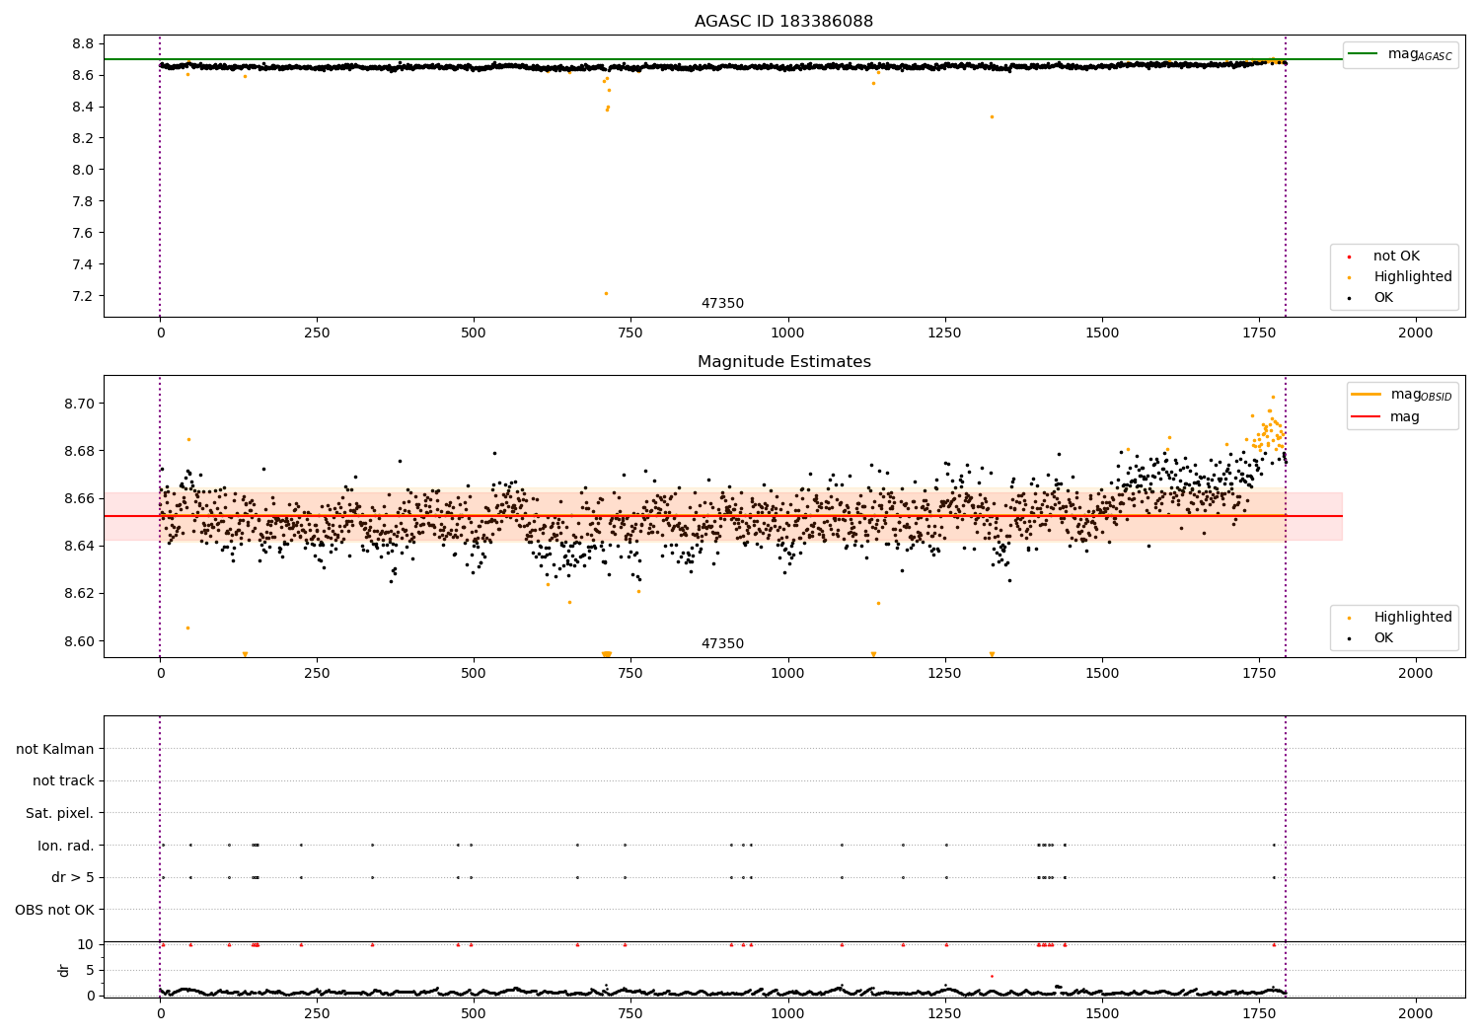Click the '2000' x-tick under the top plot

pyautogui.click(x=1416, y=333)
